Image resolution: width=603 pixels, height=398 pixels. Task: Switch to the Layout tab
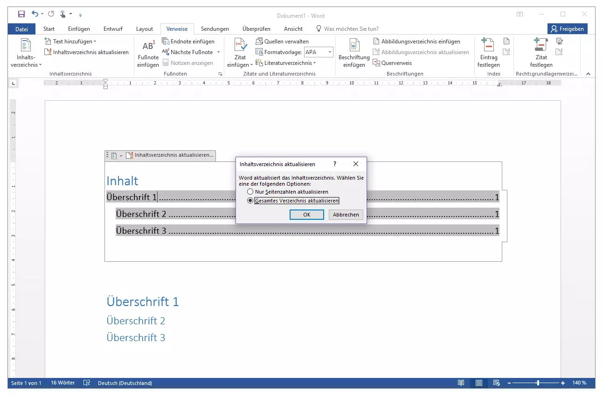pos(145,29)
